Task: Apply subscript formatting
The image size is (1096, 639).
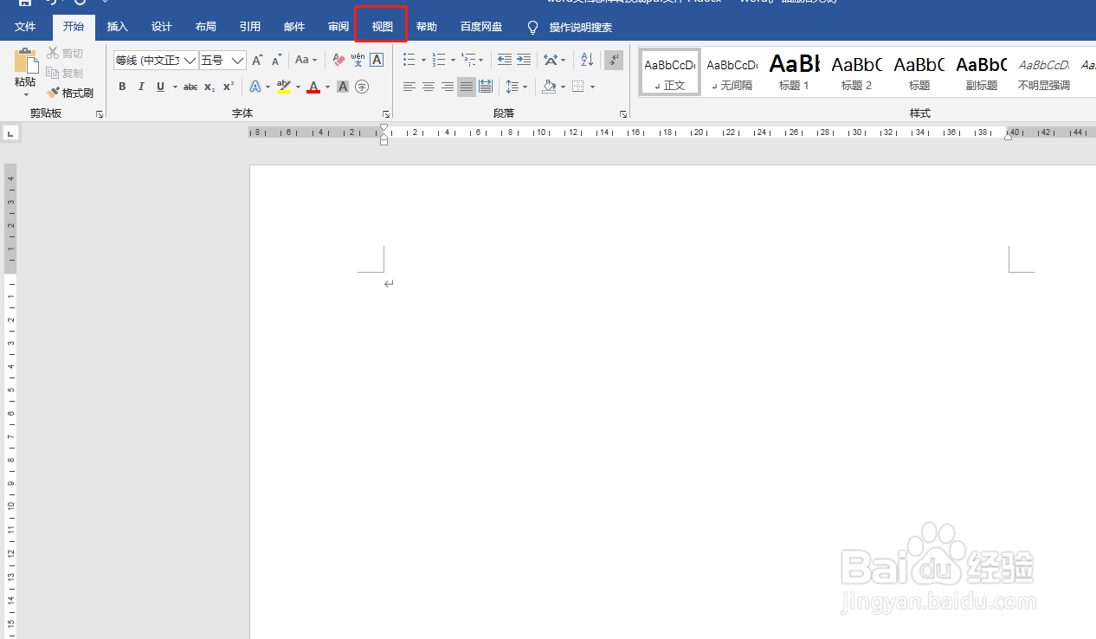Action: click(x=210, y=87)
